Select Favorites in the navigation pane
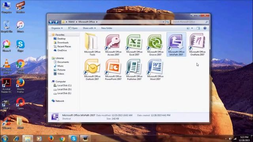This screenshot has width=253, height=142. [60, 35]
